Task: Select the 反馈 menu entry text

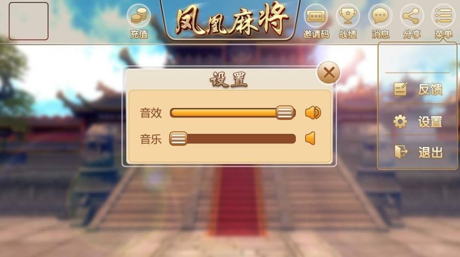Action: pyautogui.click(x=430, y=89)
